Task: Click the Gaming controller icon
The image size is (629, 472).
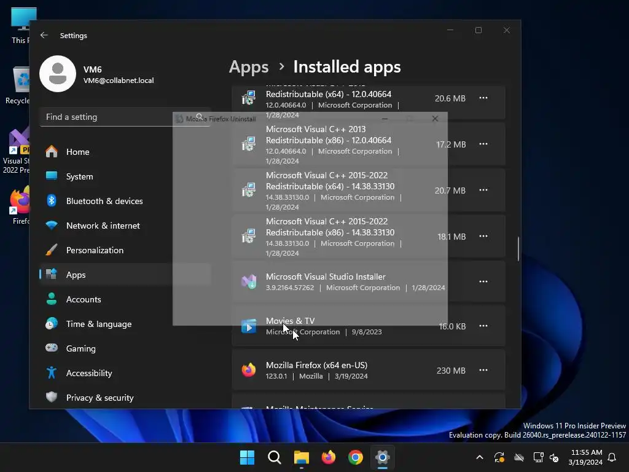Action: 52,348
